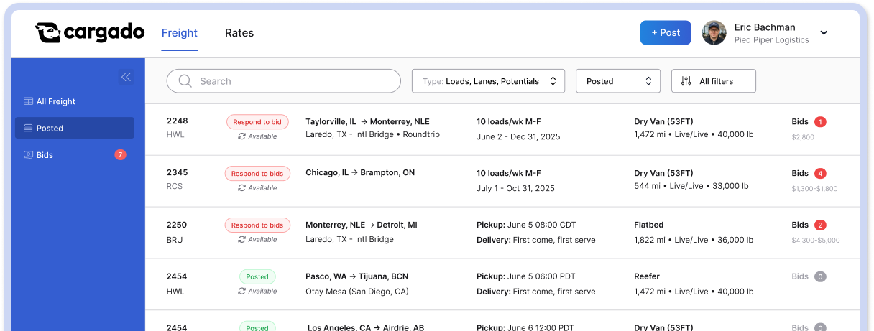Click the red bid count badge on load 2345

coord(820,173)
